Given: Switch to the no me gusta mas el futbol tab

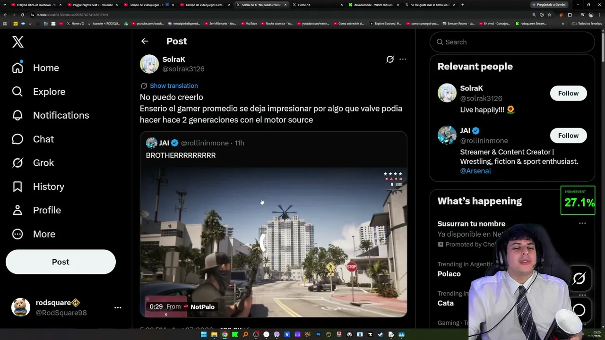Looking at the screenshot, I should 430,5.
